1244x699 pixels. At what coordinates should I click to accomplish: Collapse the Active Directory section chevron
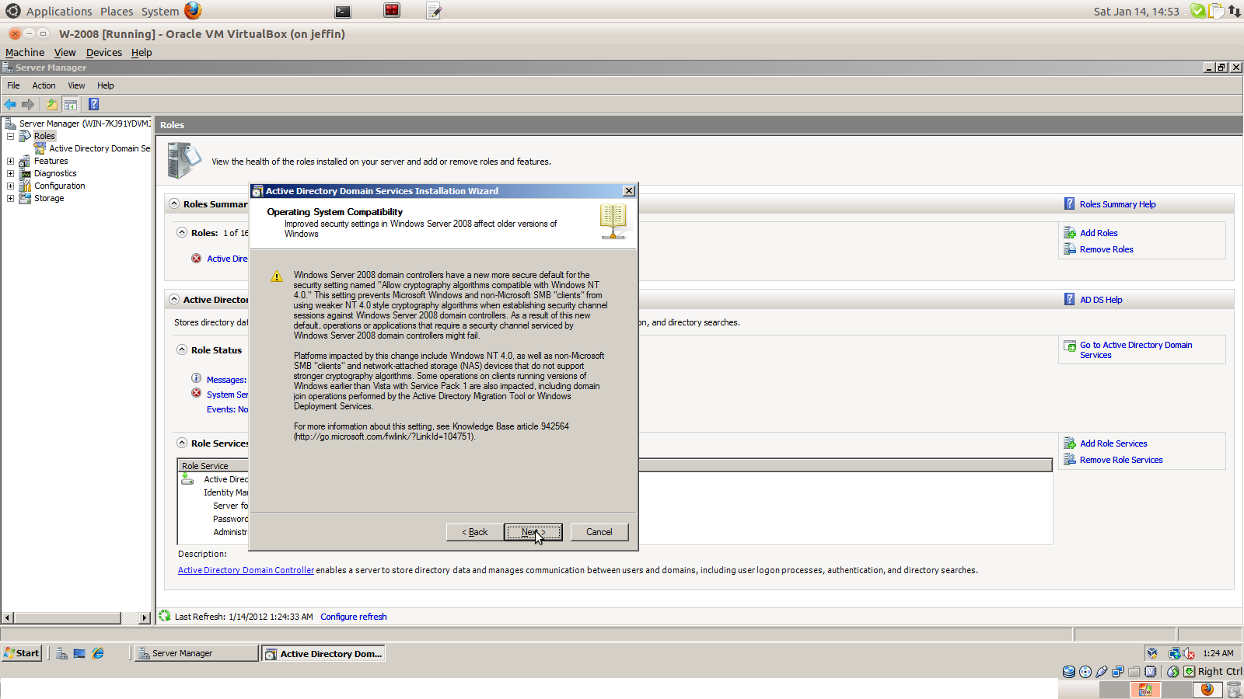coord(174,300)
